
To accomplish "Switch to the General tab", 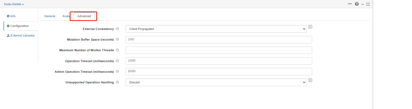I will click(x=50, y=16).
